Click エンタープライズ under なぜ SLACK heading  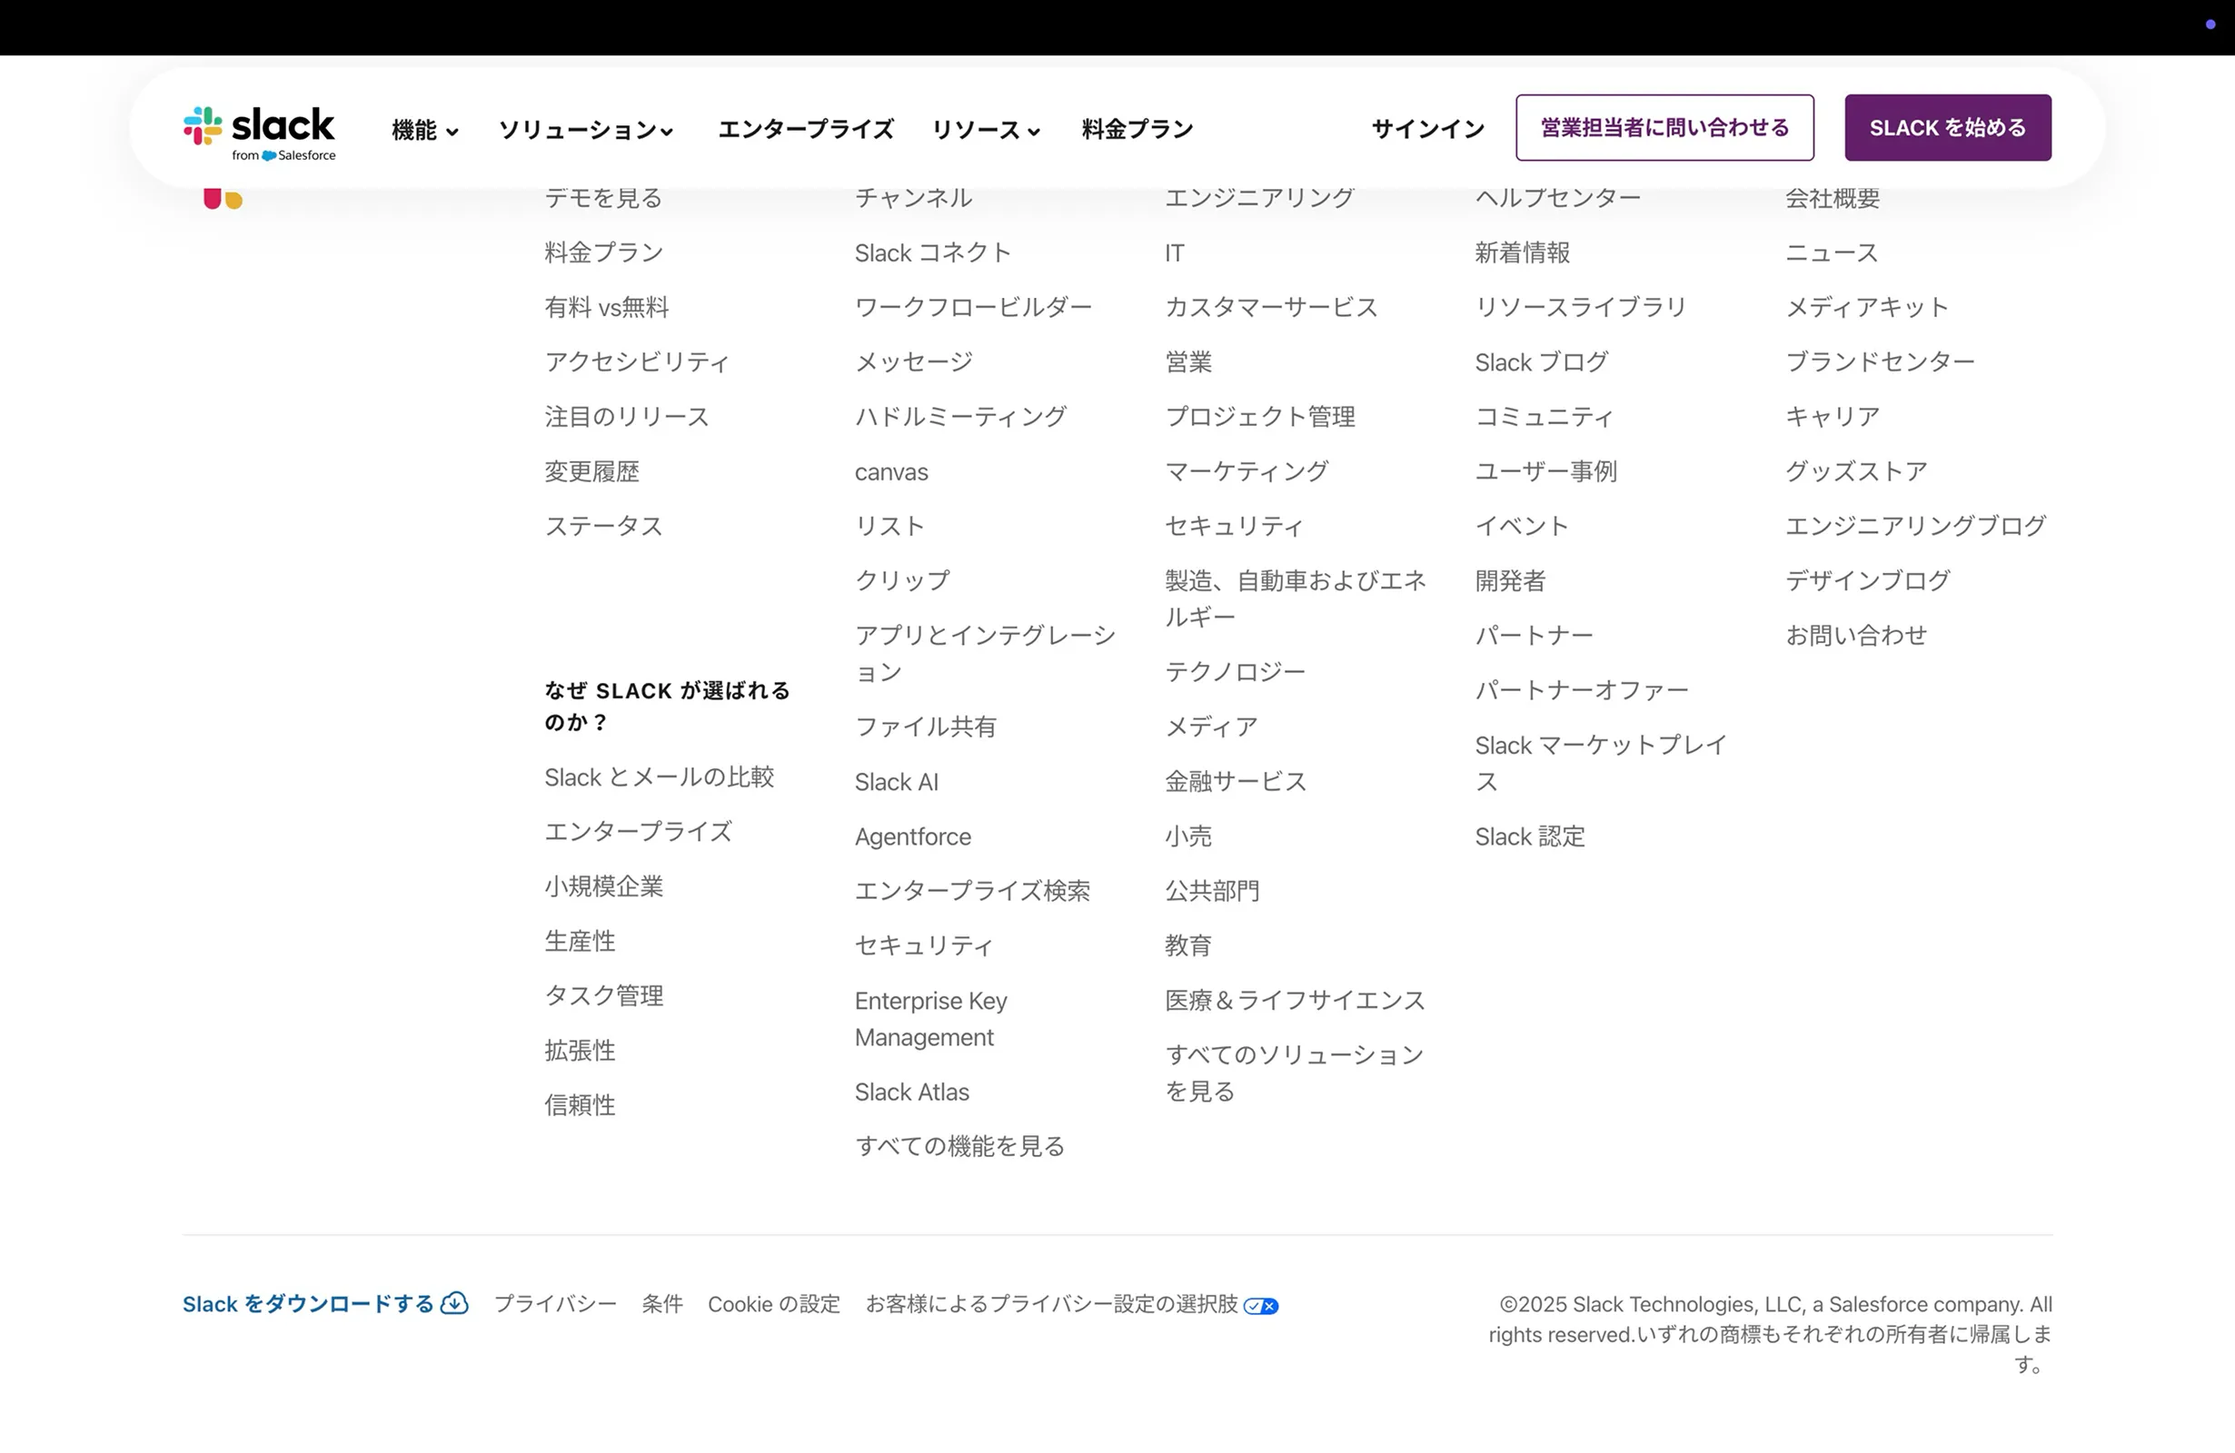pos(638,832)
